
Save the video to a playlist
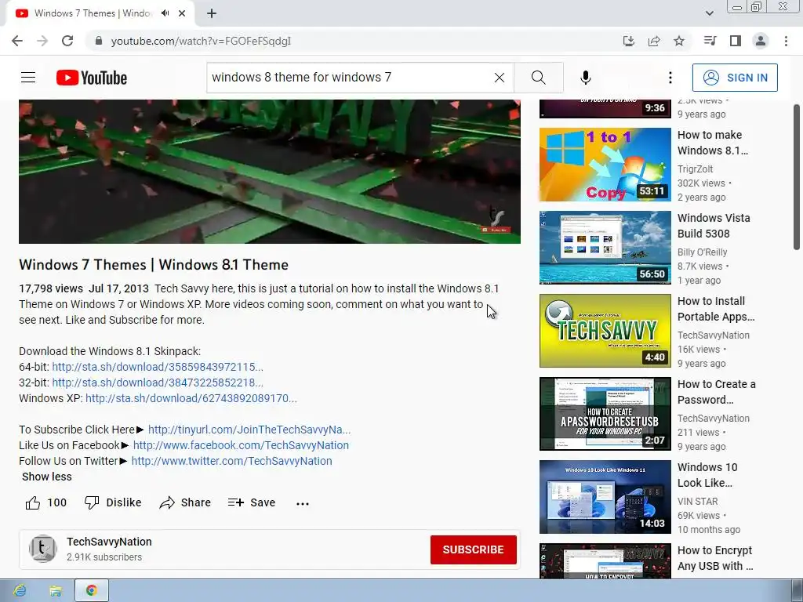252,502
